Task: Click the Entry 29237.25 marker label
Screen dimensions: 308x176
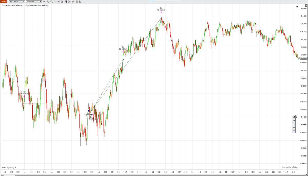Action: click(x=24, y=93)
